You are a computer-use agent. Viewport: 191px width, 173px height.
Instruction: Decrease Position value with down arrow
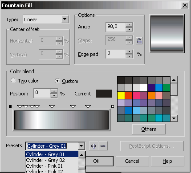[x=54, y=95]
